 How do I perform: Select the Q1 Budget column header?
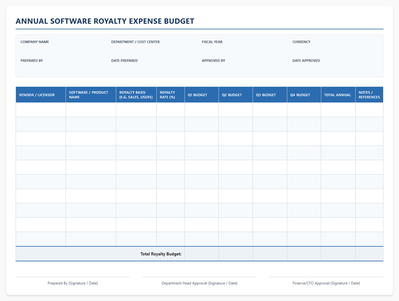[x=202, y=95]
